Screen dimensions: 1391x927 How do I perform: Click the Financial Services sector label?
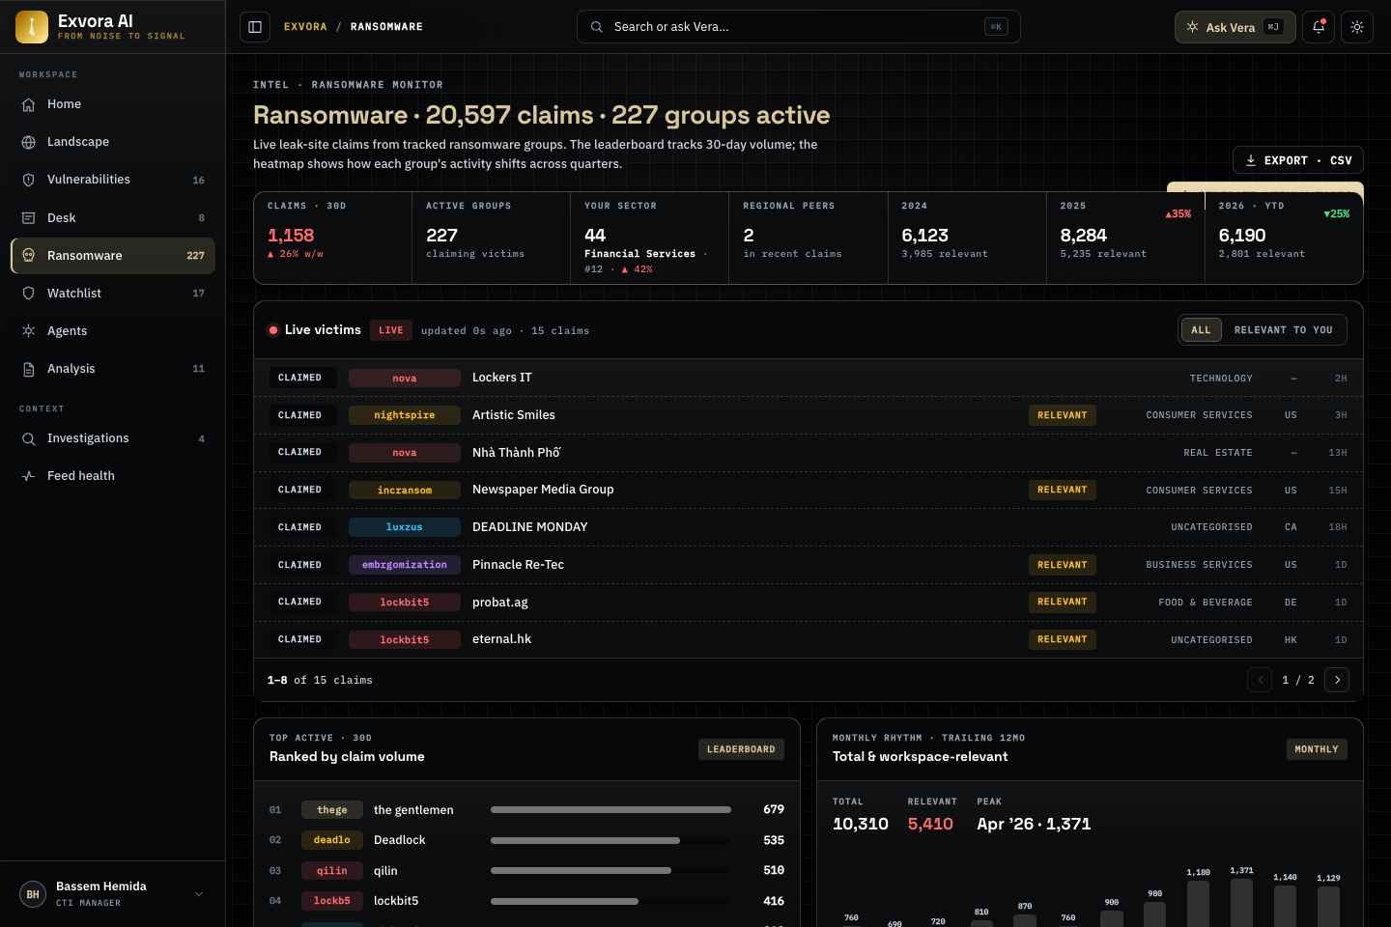pyautogui.click(x=639, y=254)
